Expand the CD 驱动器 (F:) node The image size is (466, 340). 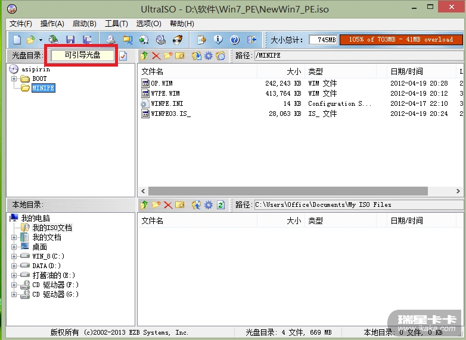pos(14,285)
